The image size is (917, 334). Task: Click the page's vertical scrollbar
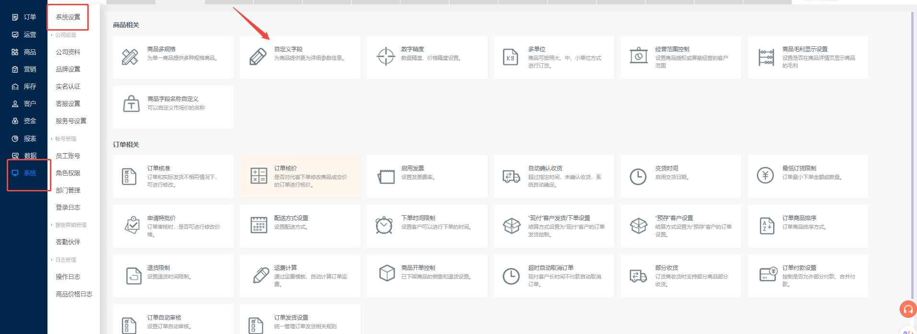point(912,155)
